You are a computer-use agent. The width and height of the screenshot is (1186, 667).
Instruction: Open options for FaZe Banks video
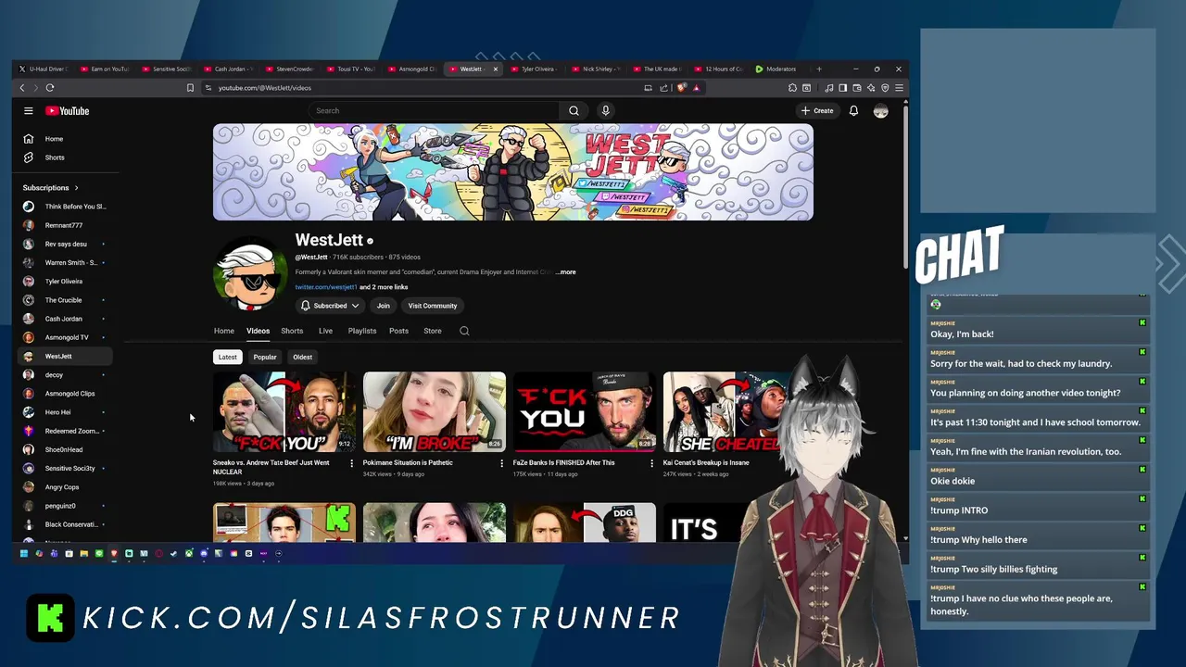click(x=651, y=463)
